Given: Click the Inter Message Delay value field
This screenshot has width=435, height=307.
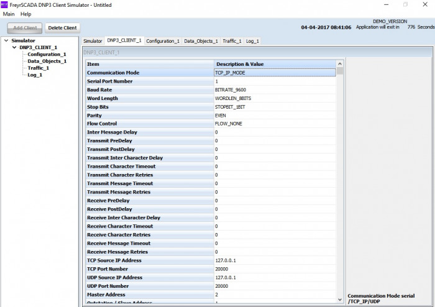Looking at the screenshot, I should point(275,132).
